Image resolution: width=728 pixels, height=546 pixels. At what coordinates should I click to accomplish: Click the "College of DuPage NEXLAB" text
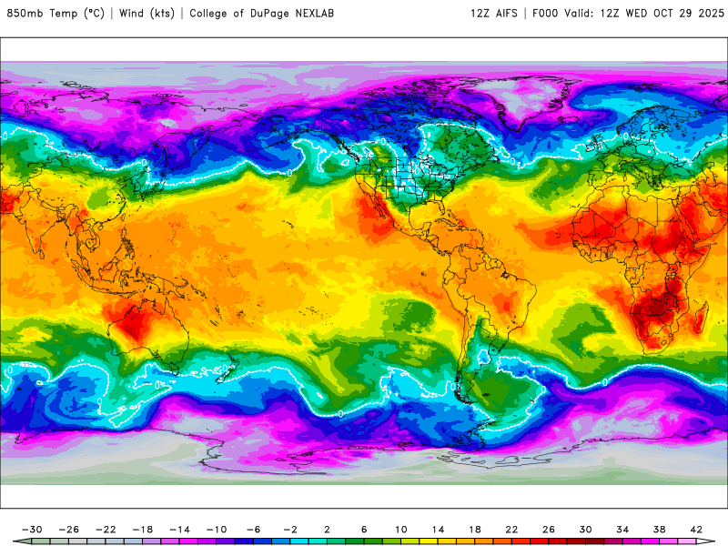coord(261,14)
